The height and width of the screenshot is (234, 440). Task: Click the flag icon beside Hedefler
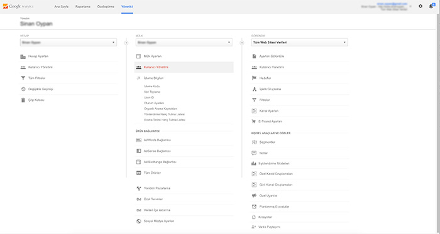[x=254, y=78]
